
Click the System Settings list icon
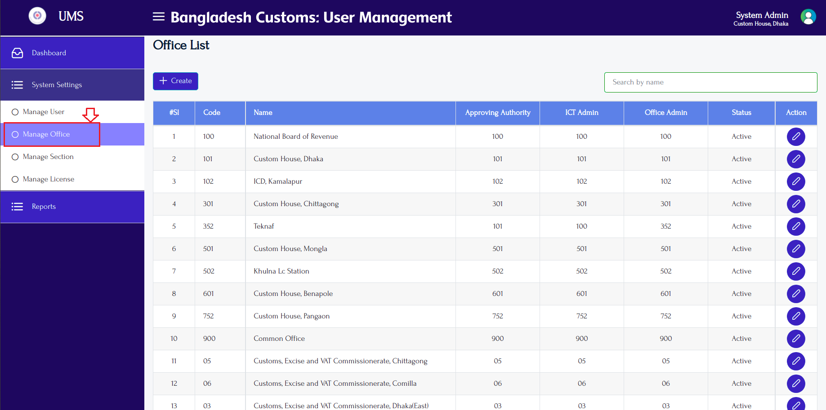17,85
